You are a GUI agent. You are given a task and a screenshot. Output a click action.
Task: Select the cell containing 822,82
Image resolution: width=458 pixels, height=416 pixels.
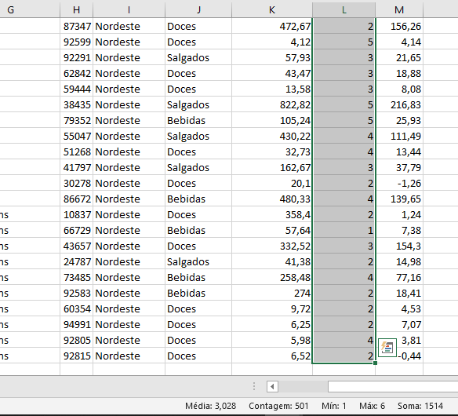point(272,104)
